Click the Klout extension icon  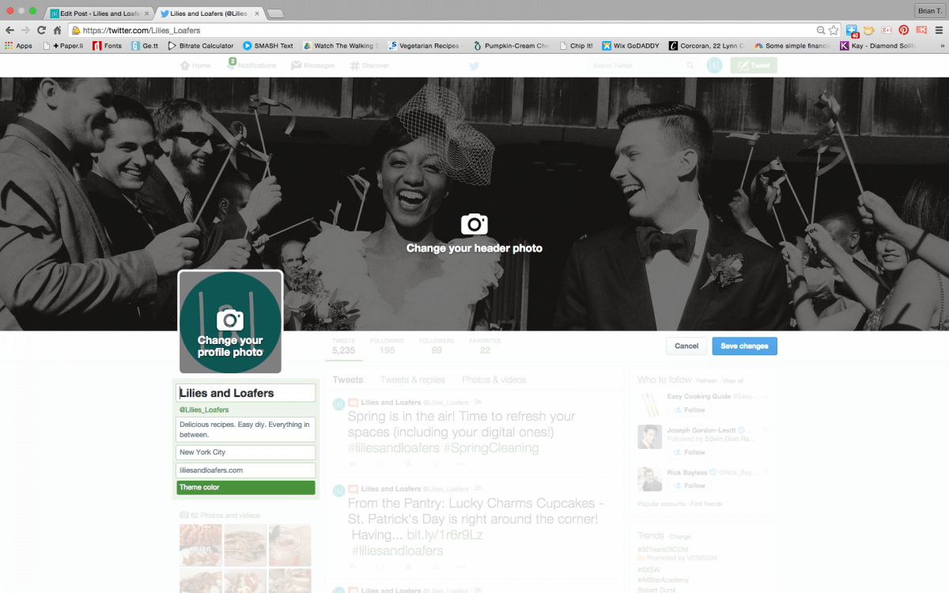point(921,30)
